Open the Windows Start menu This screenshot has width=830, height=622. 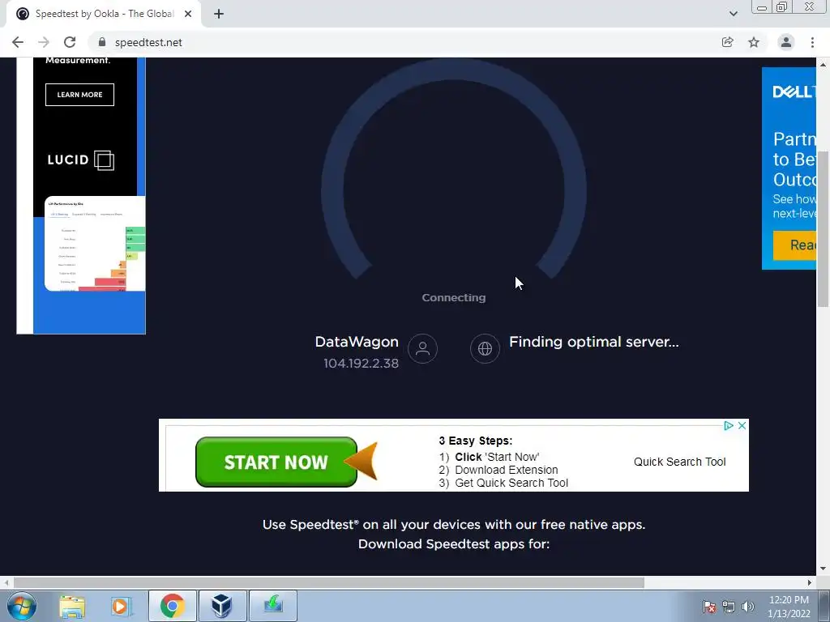(22, 606)
